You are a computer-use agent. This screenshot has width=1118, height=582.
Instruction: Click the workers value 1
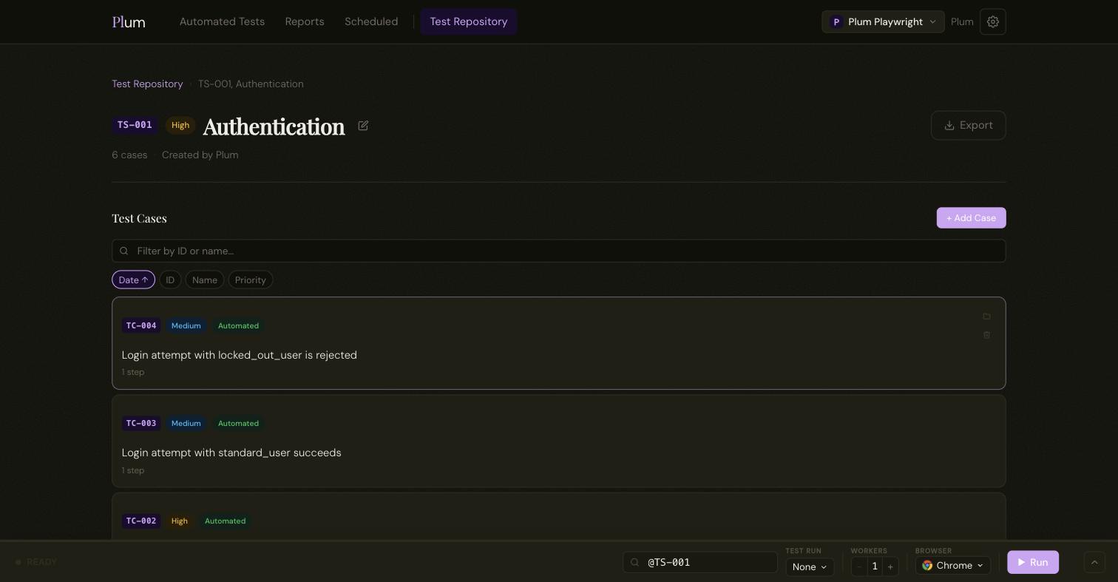click(x=875, y=566)
